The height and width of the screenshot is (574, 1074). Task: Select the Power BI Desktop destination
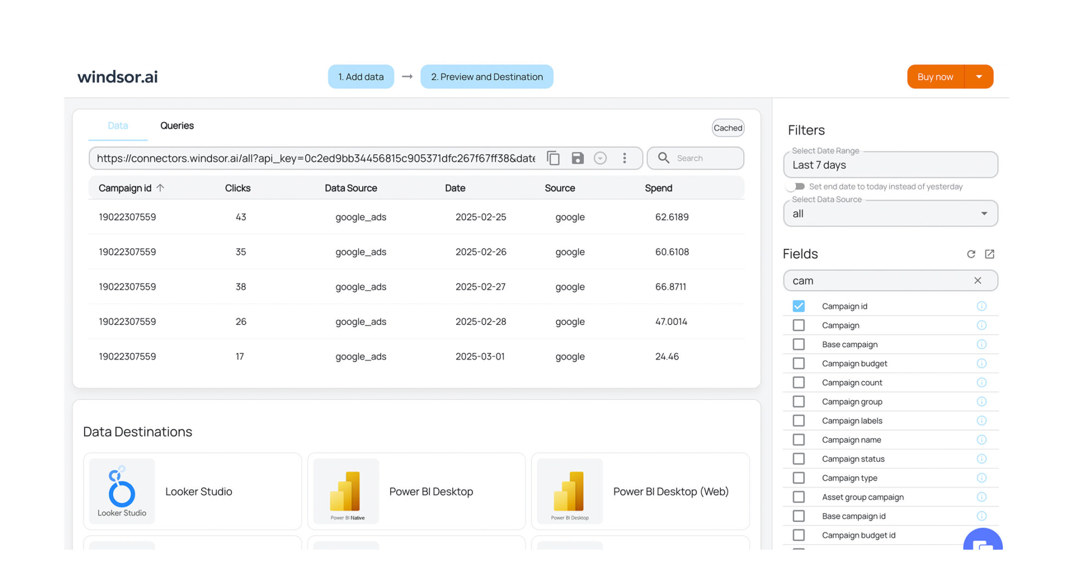(417, 491)
